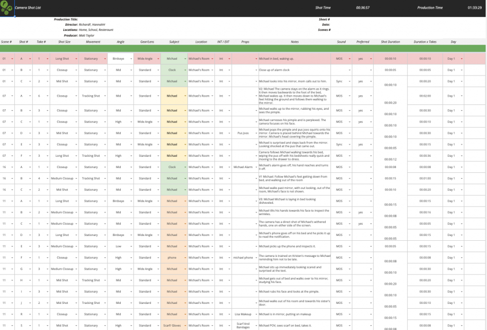Open the phone subject dropdown for scene 11 shot F
The height and width of the screenshot is (330, 487).
(185, 258)
